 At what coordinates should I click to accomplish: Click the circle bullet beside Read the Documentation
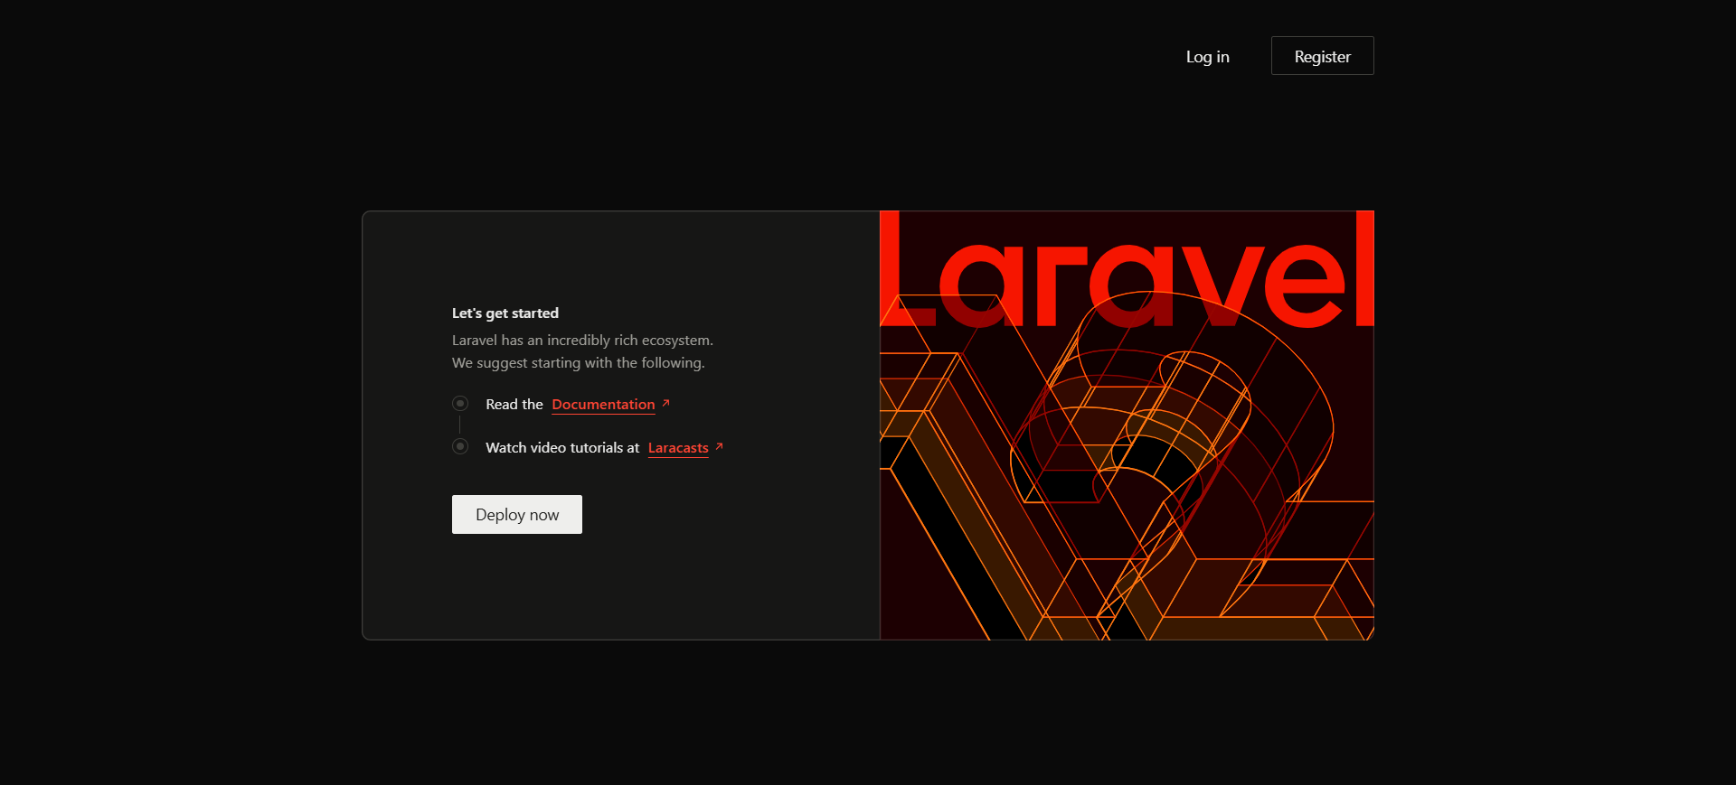pyautogui.click(x=460, y=403)
